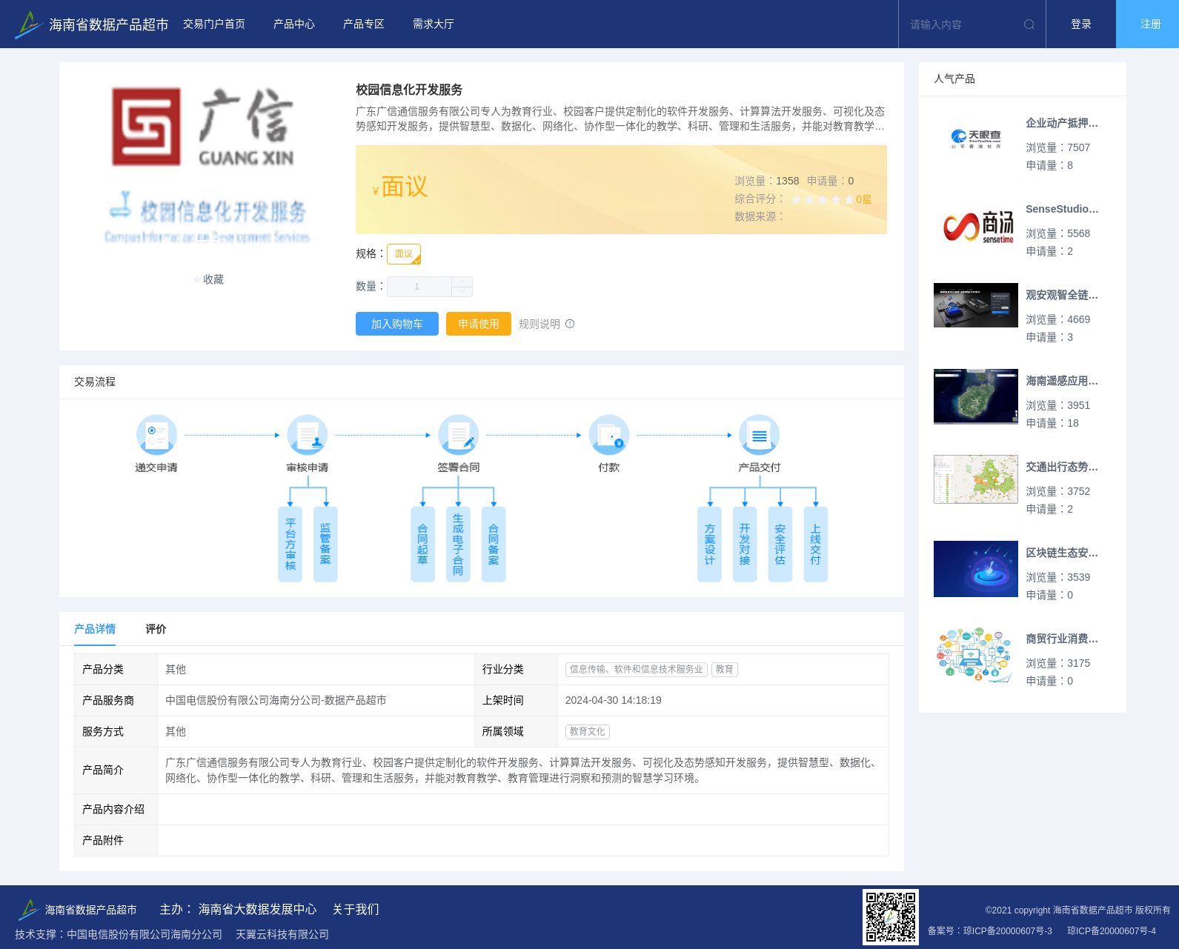
Task: Open 琼ICP备20000607号-4 link
Action: [1112, 931]
